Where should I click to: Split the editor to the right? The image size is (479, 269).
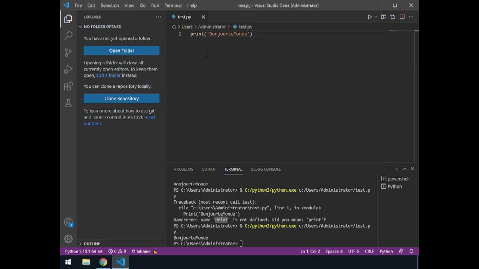pos(402,17)
